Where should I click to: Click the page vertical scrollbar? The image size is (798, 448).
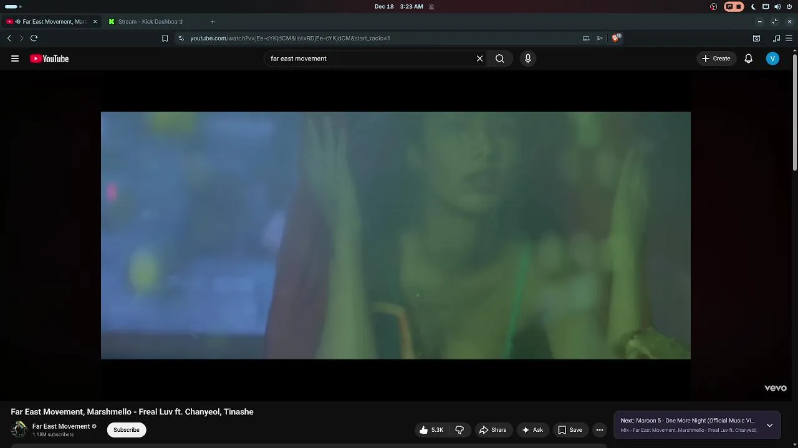click(795, 112)
